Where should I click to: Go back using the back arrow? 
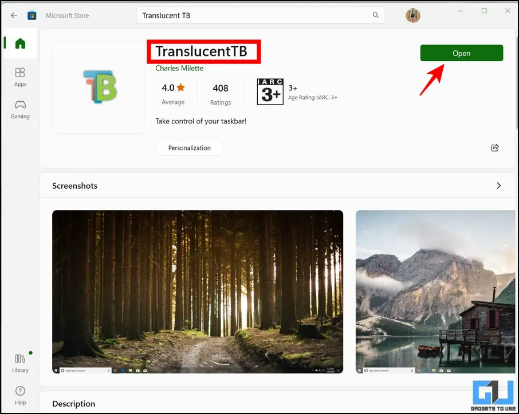pyautogui.click(x=14, y=15)
